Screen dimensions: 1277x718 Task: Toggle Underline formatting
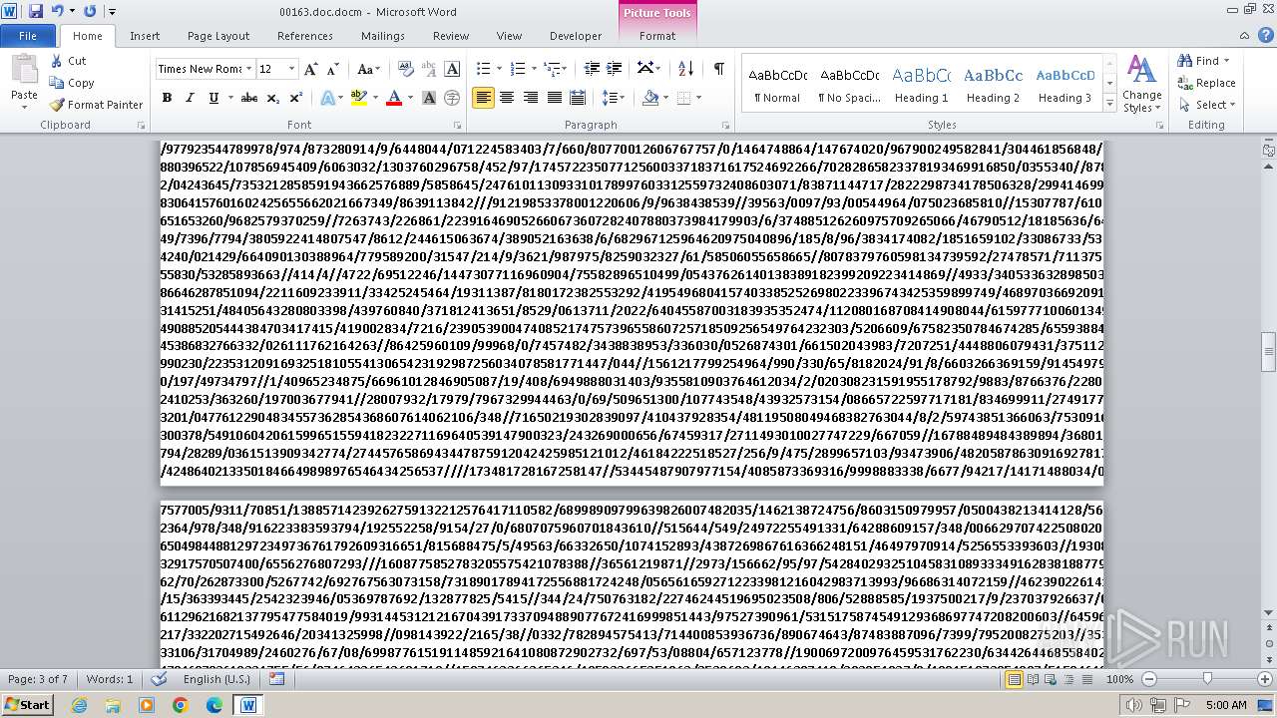pyautogui.click(x=213, y=98)
